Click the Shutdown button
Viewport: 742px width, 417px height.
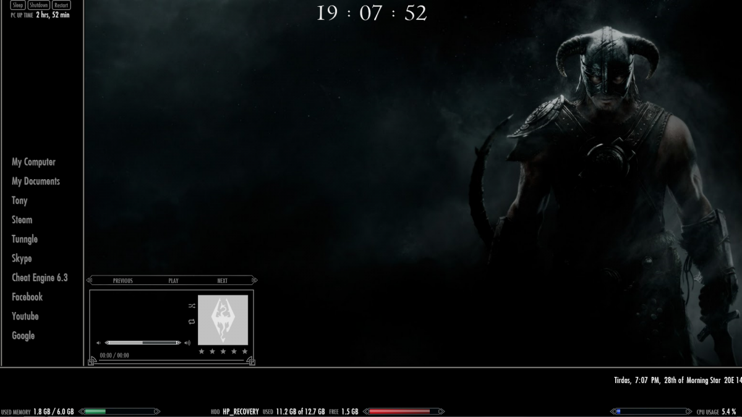pos(39,5)
